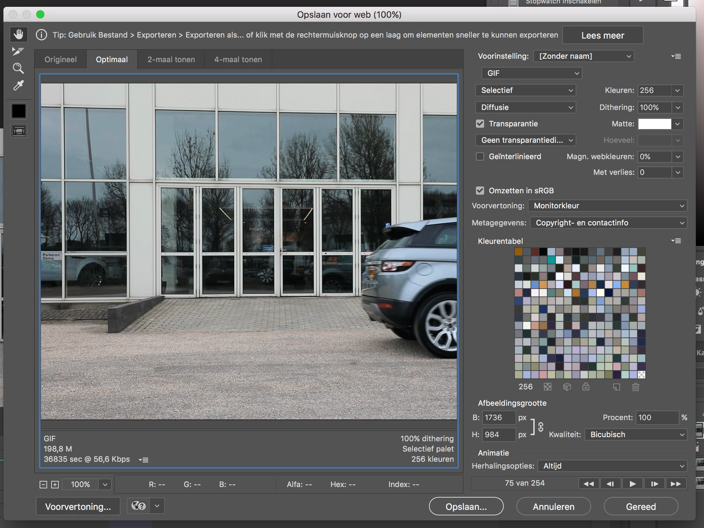
Task: Select the Slice Select tool
Action: point(18,51)
